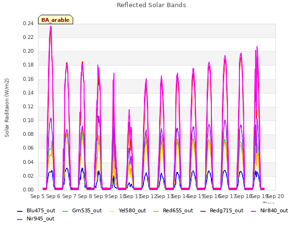The width and height of the screenshot is (304, 228).
Task: Toggle the Nir840_out legend entry
Action: [x=269, y=211]
